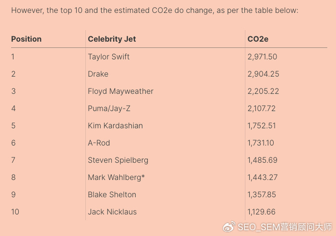Image resolution: width=336 pixels, height=236 pixels.
Task: Select the Blake Shelton cell
Action: pyautogui.click(x=112, y=195)
